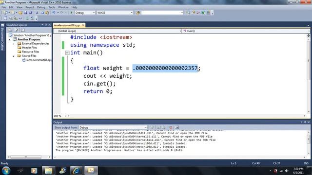
Task: Open the Find combo box dropdown arrow
Action: [182, 13]
